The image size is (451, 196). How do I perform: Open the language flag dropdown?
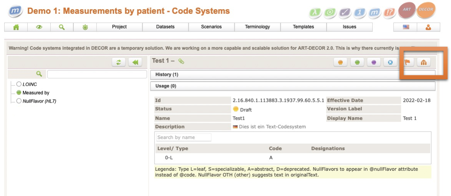406,27
